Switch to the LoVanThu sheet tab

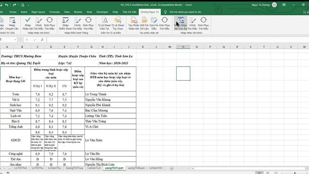coord(55,168)
